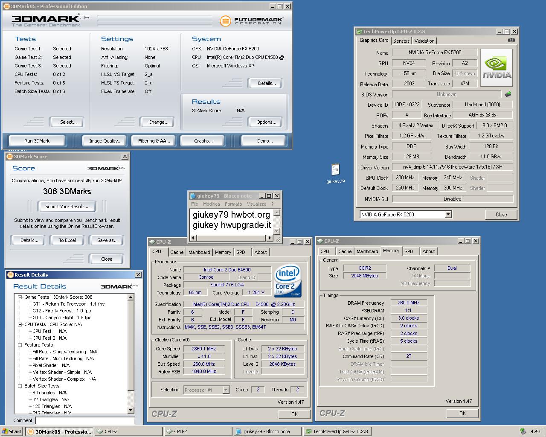Click the Close button in 3DMark Score window
Image resolution: width=546 pixels, height=437 pixels.
[107, 259]
